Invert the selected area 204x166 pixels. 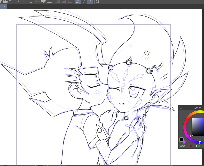[64, 1]
